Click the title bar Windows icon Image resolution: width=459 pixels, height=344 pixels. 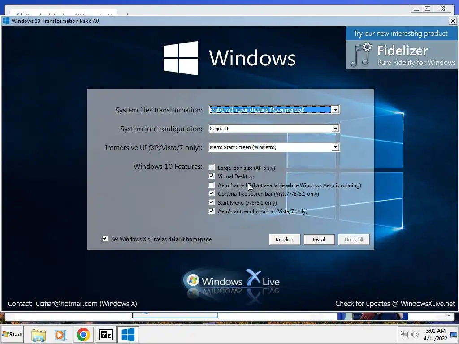6,21
